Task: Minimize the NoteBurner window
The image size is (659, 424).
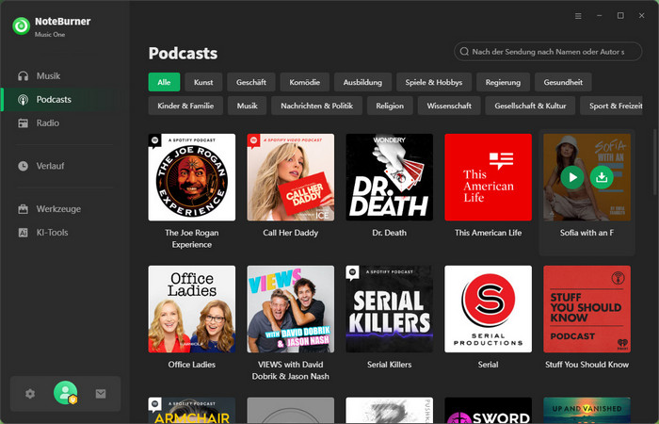Action: click(x=600, y=16)
